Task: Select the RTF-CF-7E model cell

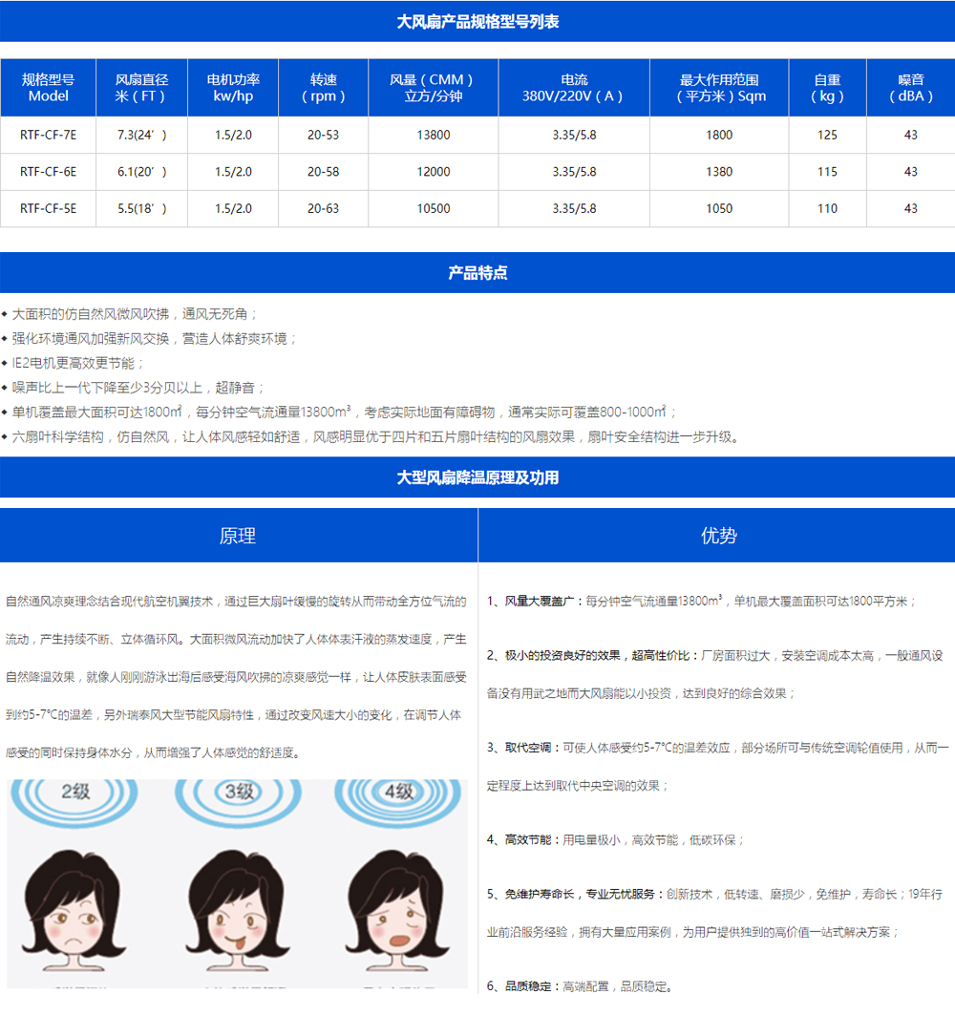Action: click(48, 136)
